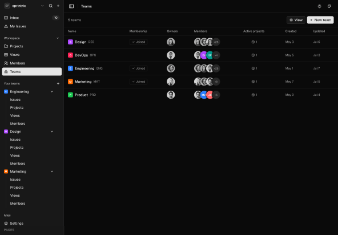
Task: Collapse Engineering team in sidebar
Action: 52,91
